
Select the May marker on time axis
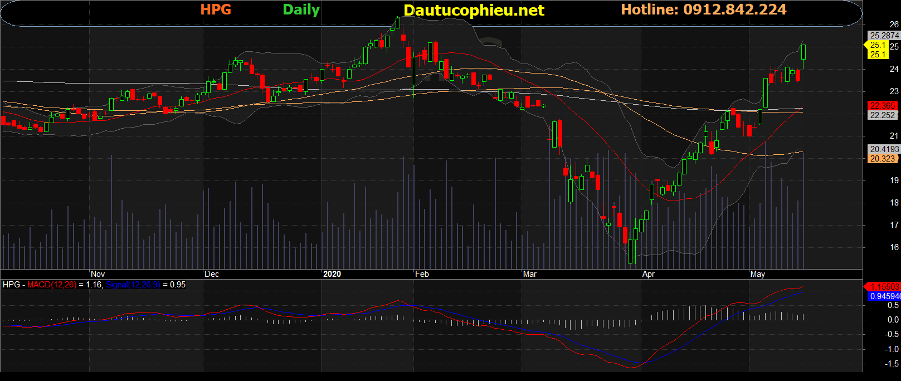757,274
